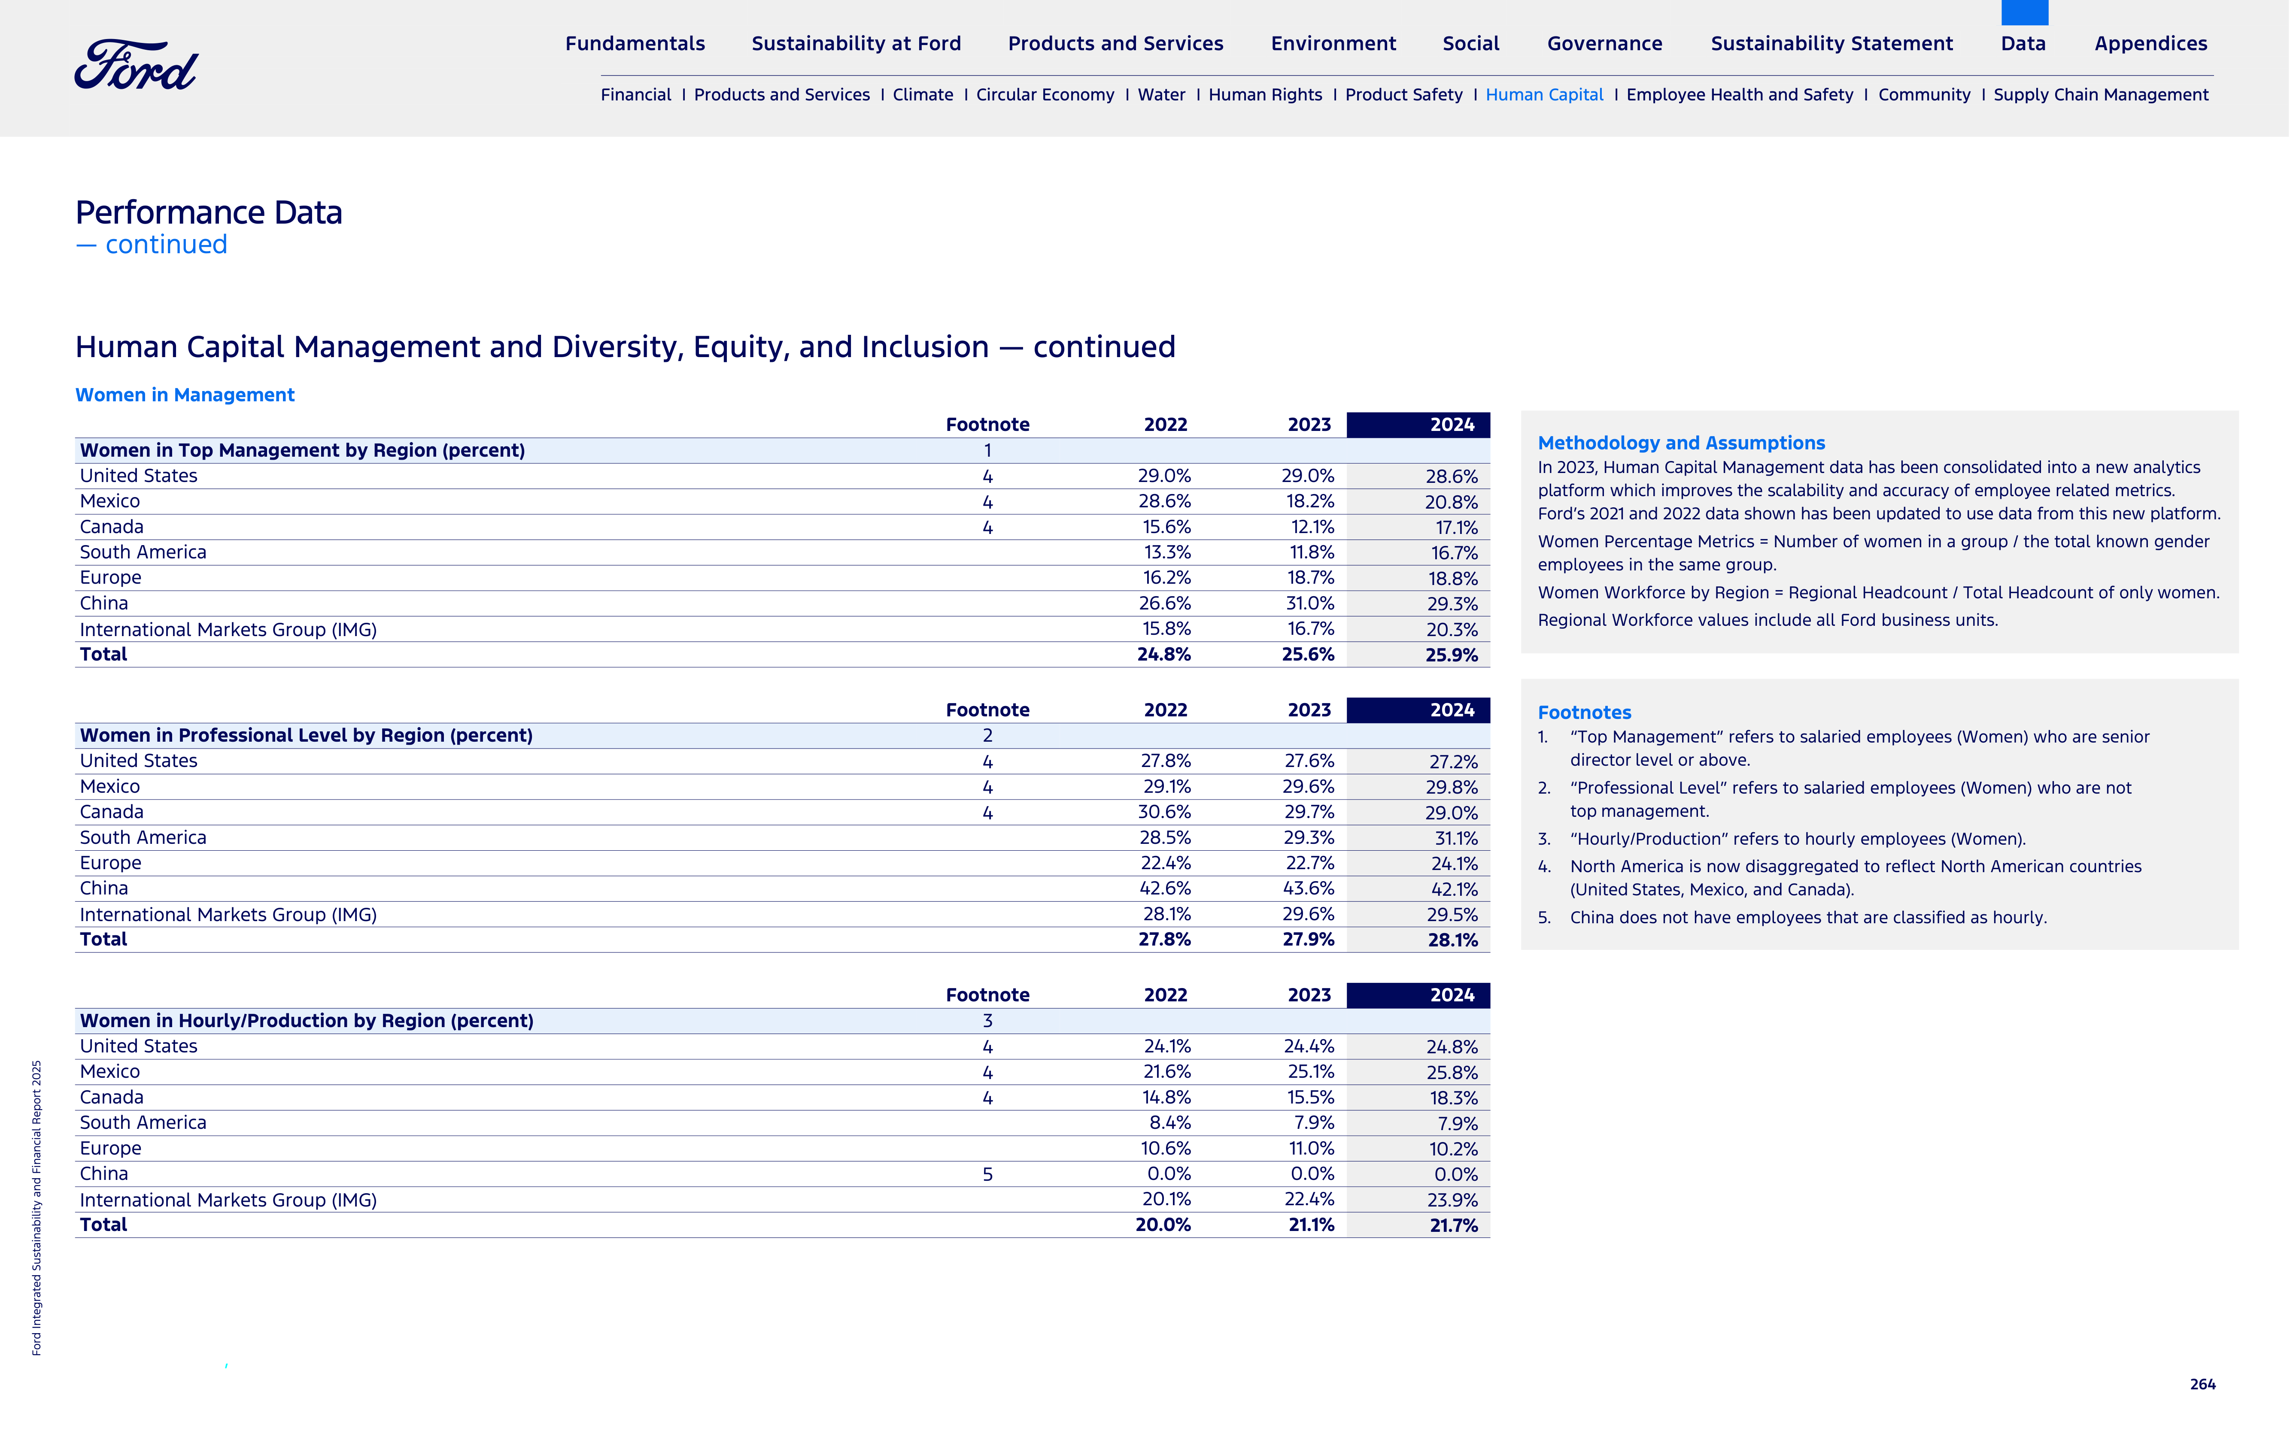
Task: Open the Environment tab
Action: [x=1333, y=43]
